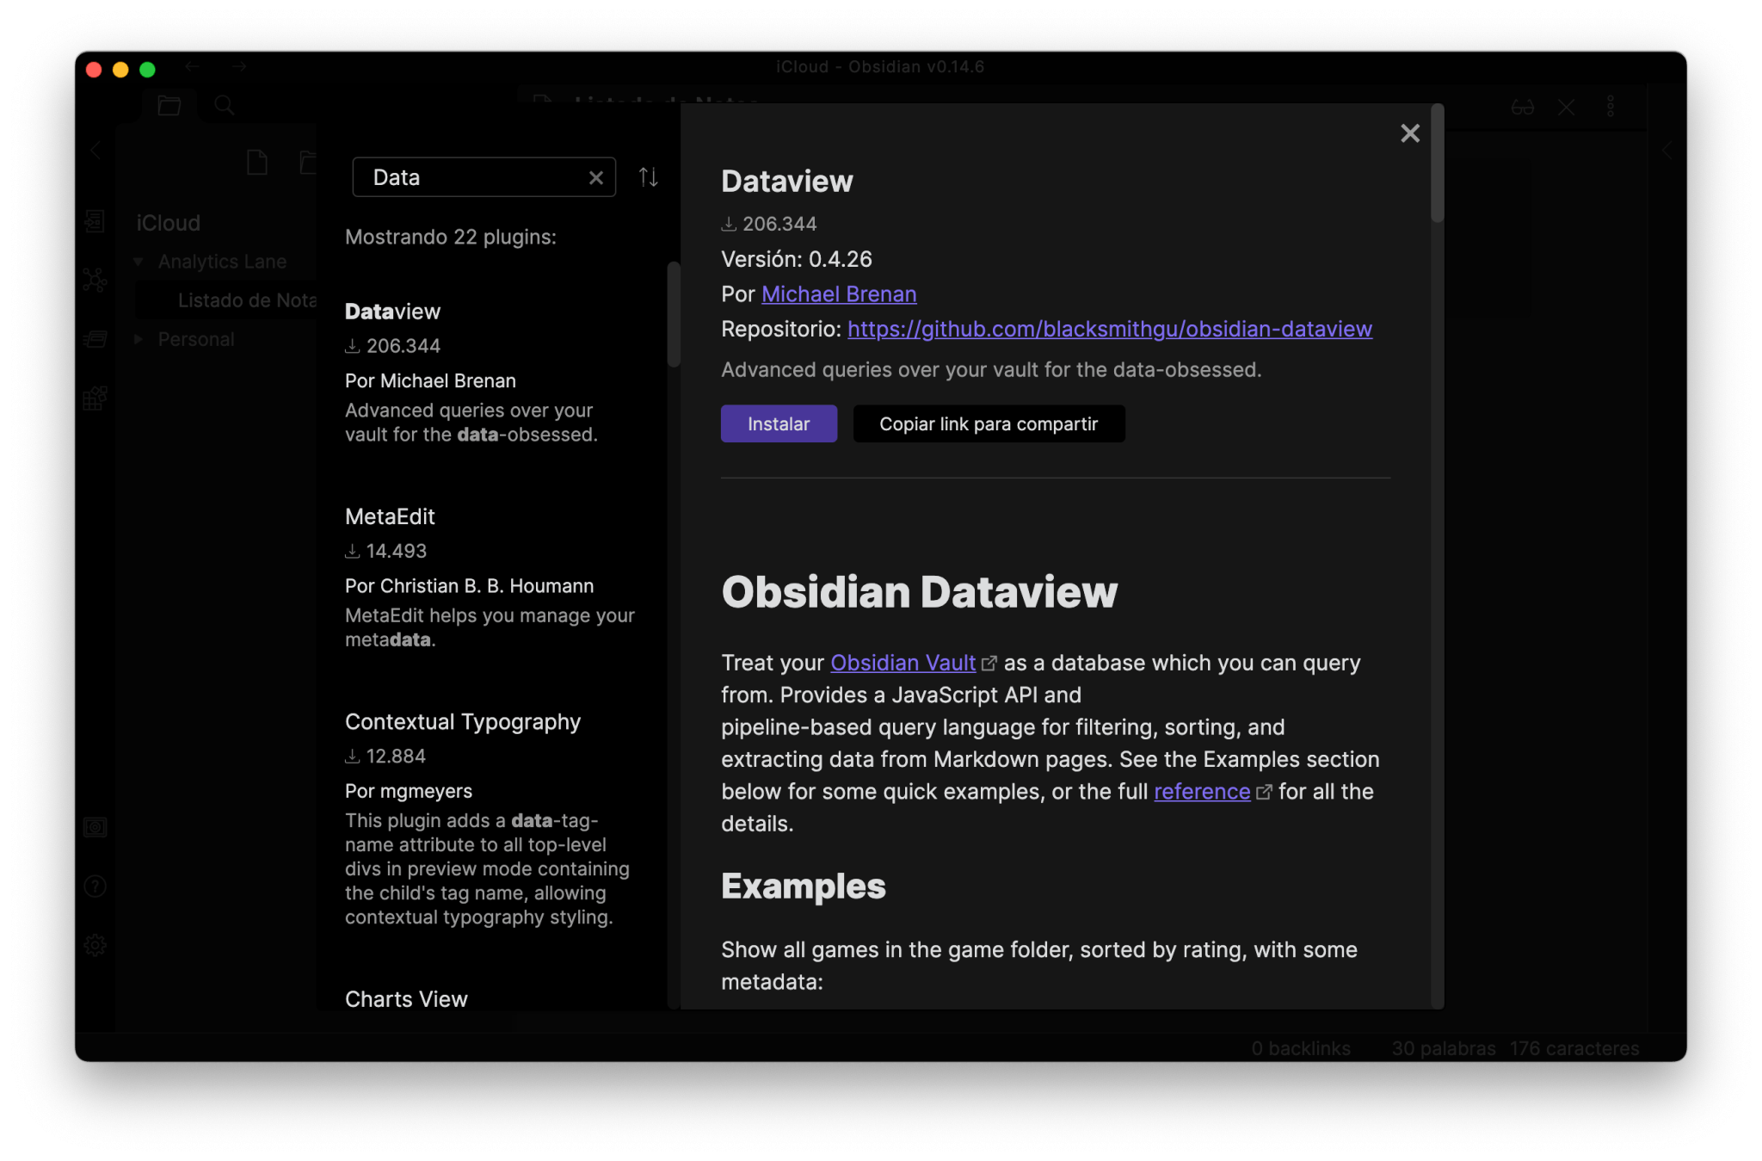Image resolution: width=1762 pixels, height=1161 pixels.
Task: Open the Dataview GitHub repository link
Action: point(1108,329)
